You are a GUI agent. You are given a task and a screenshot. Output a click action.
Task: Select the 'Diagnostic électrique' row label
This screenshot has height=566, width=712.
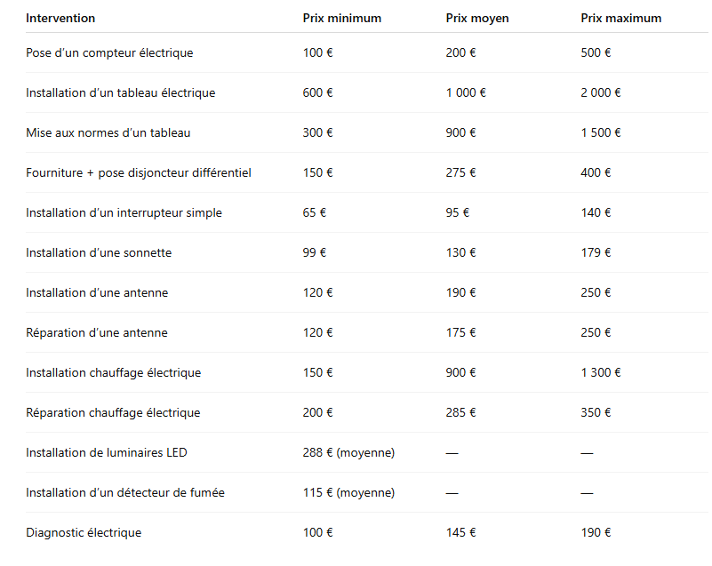pyautogui.click(x=84, y=532)
